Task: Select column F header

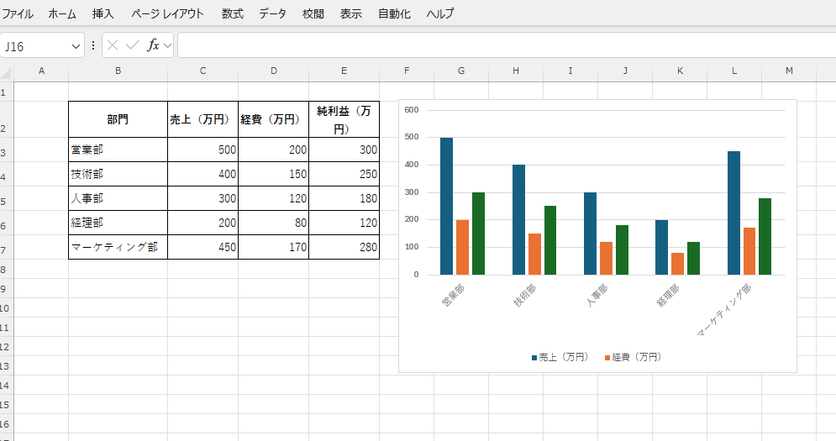Action: click(x=407, y=71)
